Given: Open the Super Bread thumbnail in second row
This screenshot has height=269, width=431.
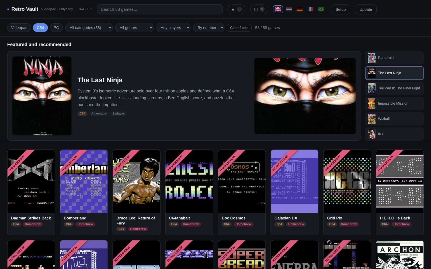Looking at the screenshot, I should coord(242,255).
